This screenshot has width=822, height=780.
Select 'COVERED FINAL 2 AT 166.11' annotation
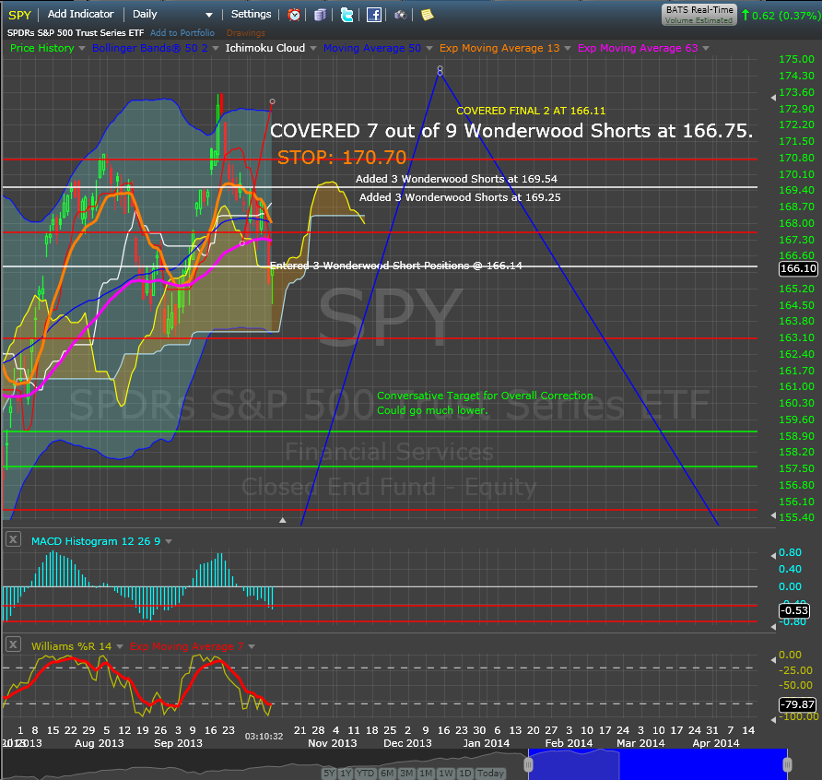[531, 111]
